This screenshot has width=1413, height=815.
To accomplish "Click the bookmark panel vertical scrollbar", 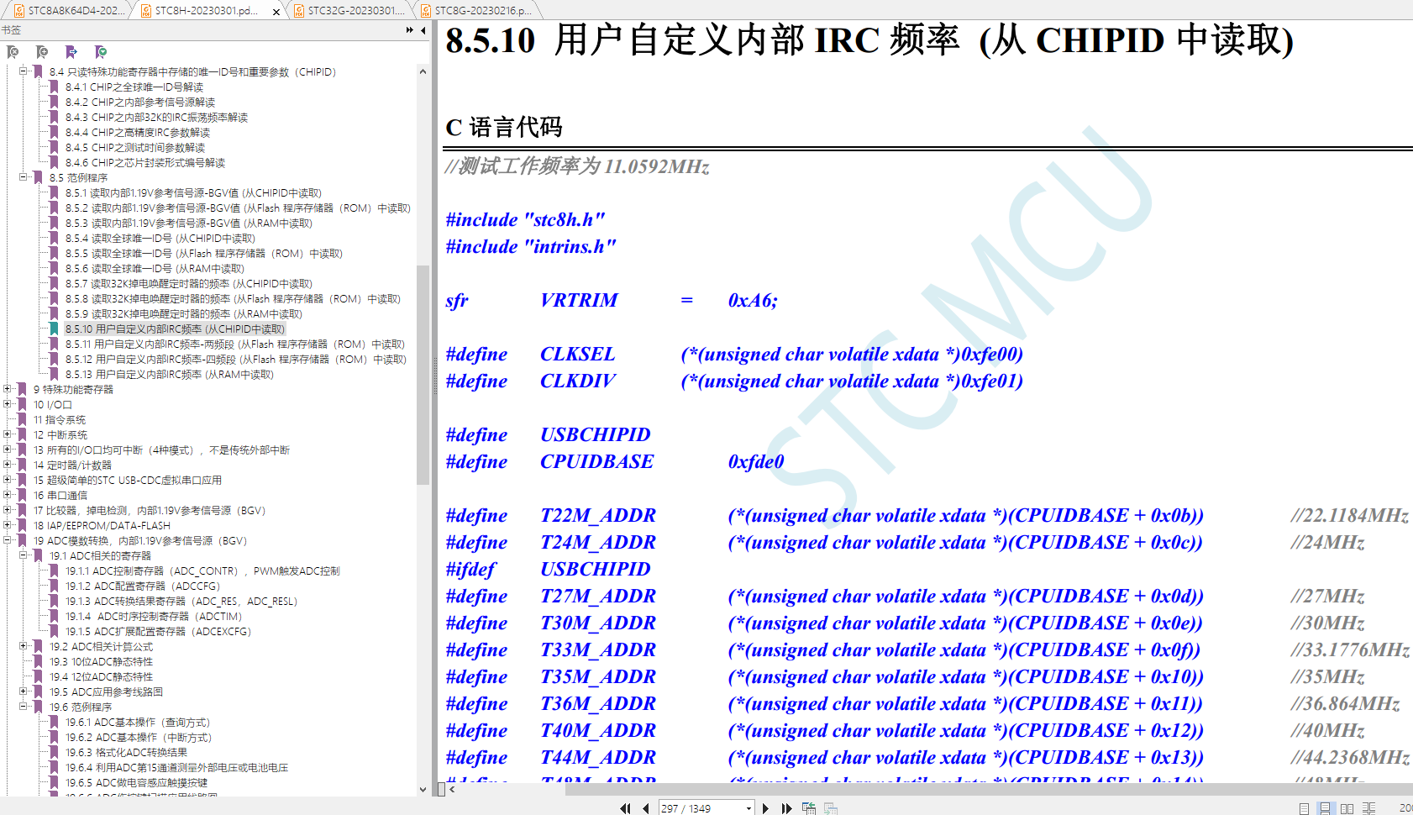I will tap(423, 375).
